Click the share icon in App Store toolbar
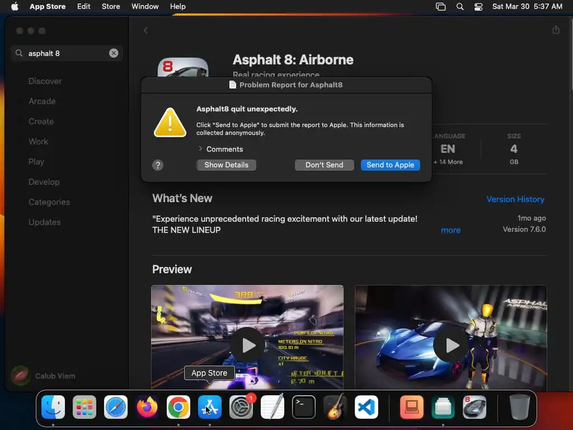 (x=556, y=30)
